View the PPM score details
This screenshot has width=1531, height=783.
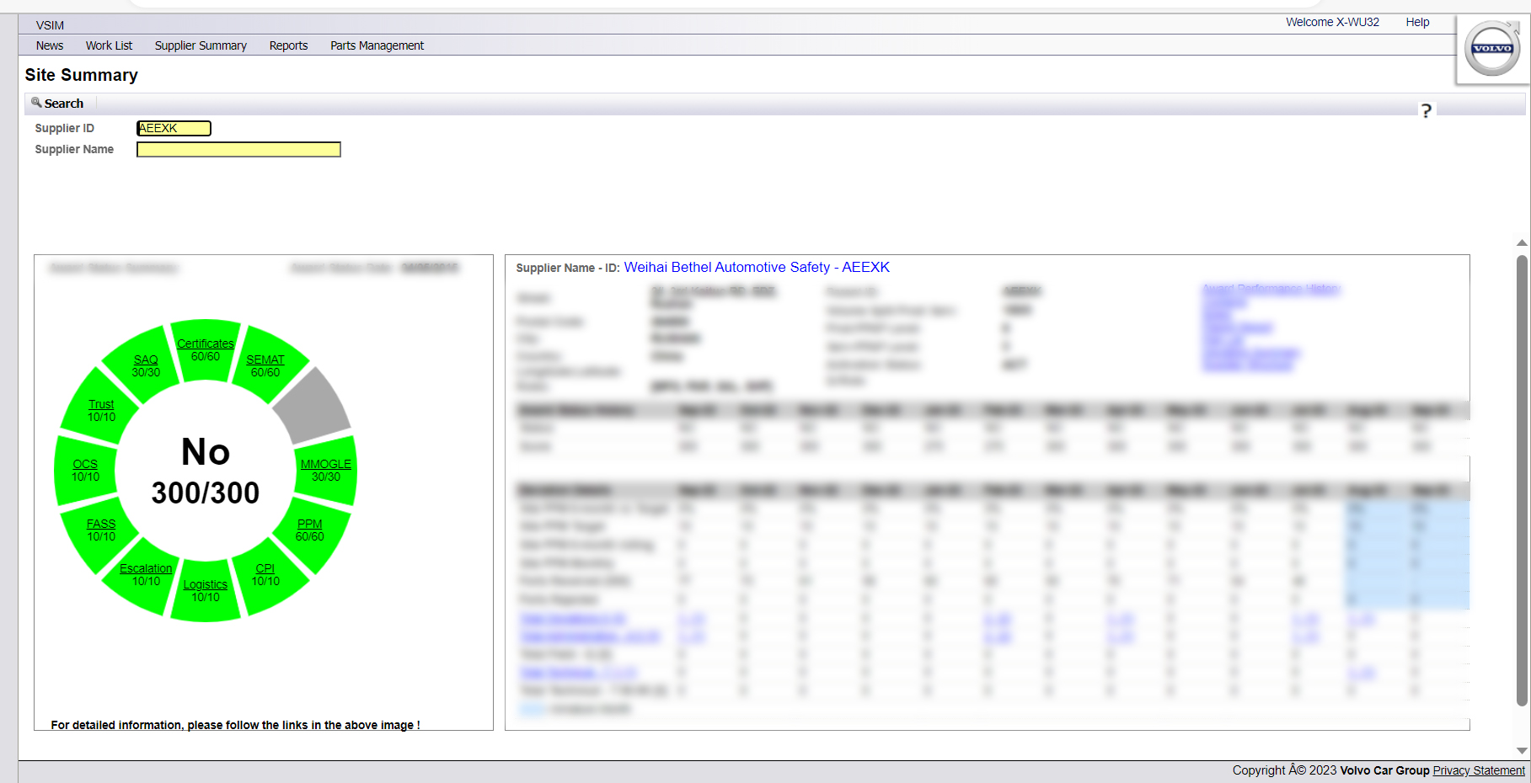pyautogui.click(x=309, y=524)
